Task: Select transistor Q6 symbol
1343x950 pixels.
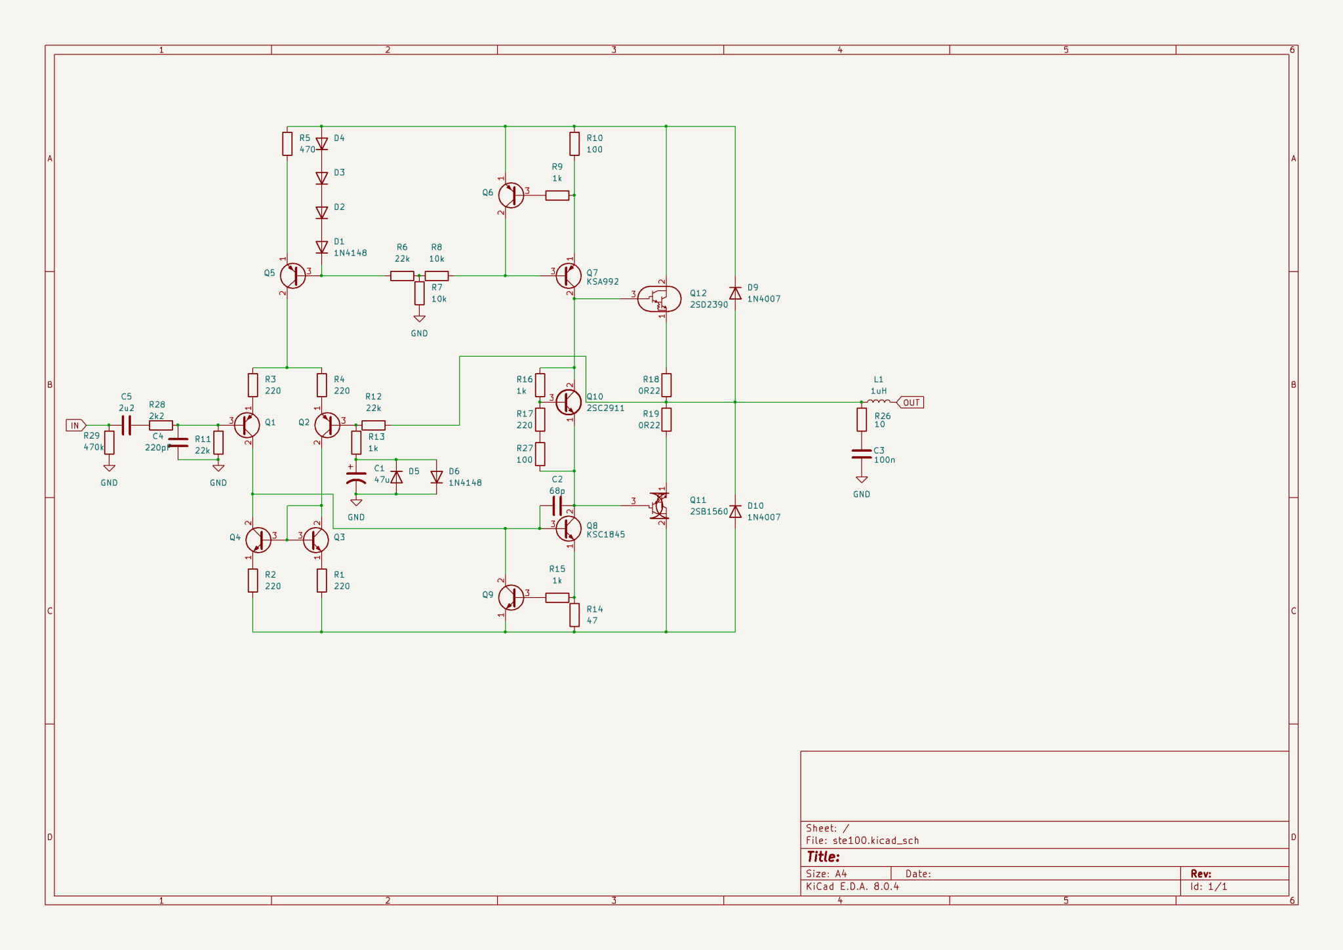Action: (x=511, y=195)
